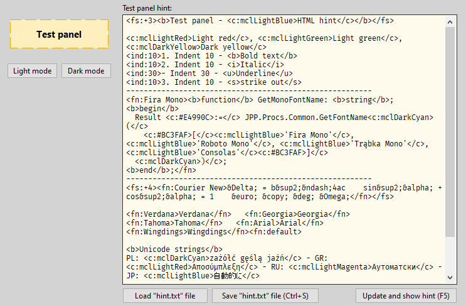
Task: Click the line starting '<fn:Fira Mono><b>function'
Action: (260, 100)
